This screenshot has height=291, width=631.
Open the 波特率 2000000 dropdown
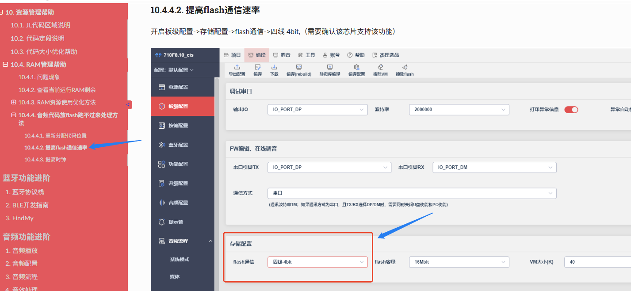pyautogui.click(x=459, y=110)
